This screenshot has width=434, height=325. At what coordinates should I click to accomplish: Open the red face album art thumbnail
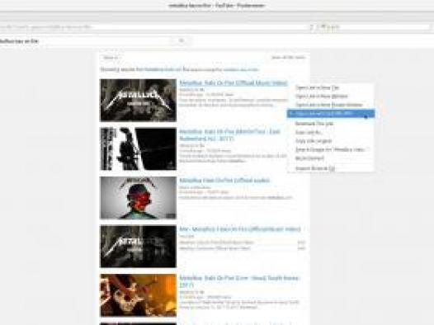138,198
